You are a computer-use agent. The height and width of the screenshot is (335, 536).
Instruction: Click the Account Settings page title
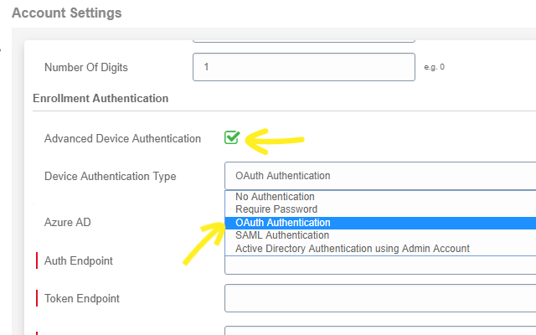click(67, 13)
